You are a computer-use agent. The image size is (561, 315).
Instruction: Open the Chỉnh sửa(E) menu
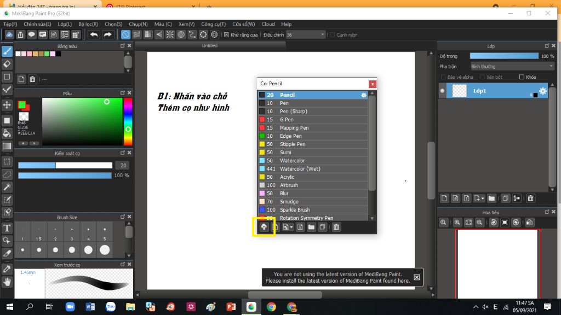pyautogui.click(x=37, y=24)
